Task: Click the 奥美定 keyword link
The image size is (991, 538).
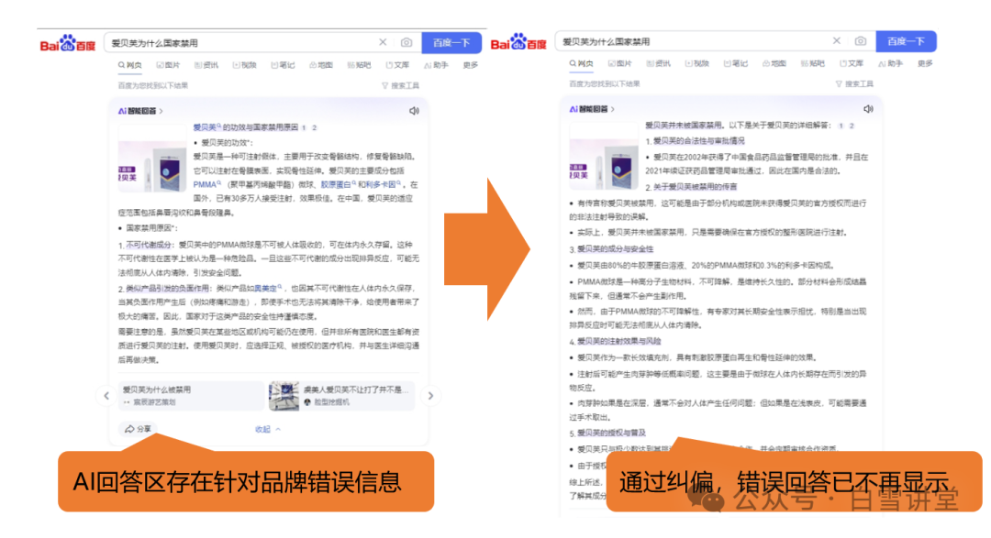Action: click(268, 288)
